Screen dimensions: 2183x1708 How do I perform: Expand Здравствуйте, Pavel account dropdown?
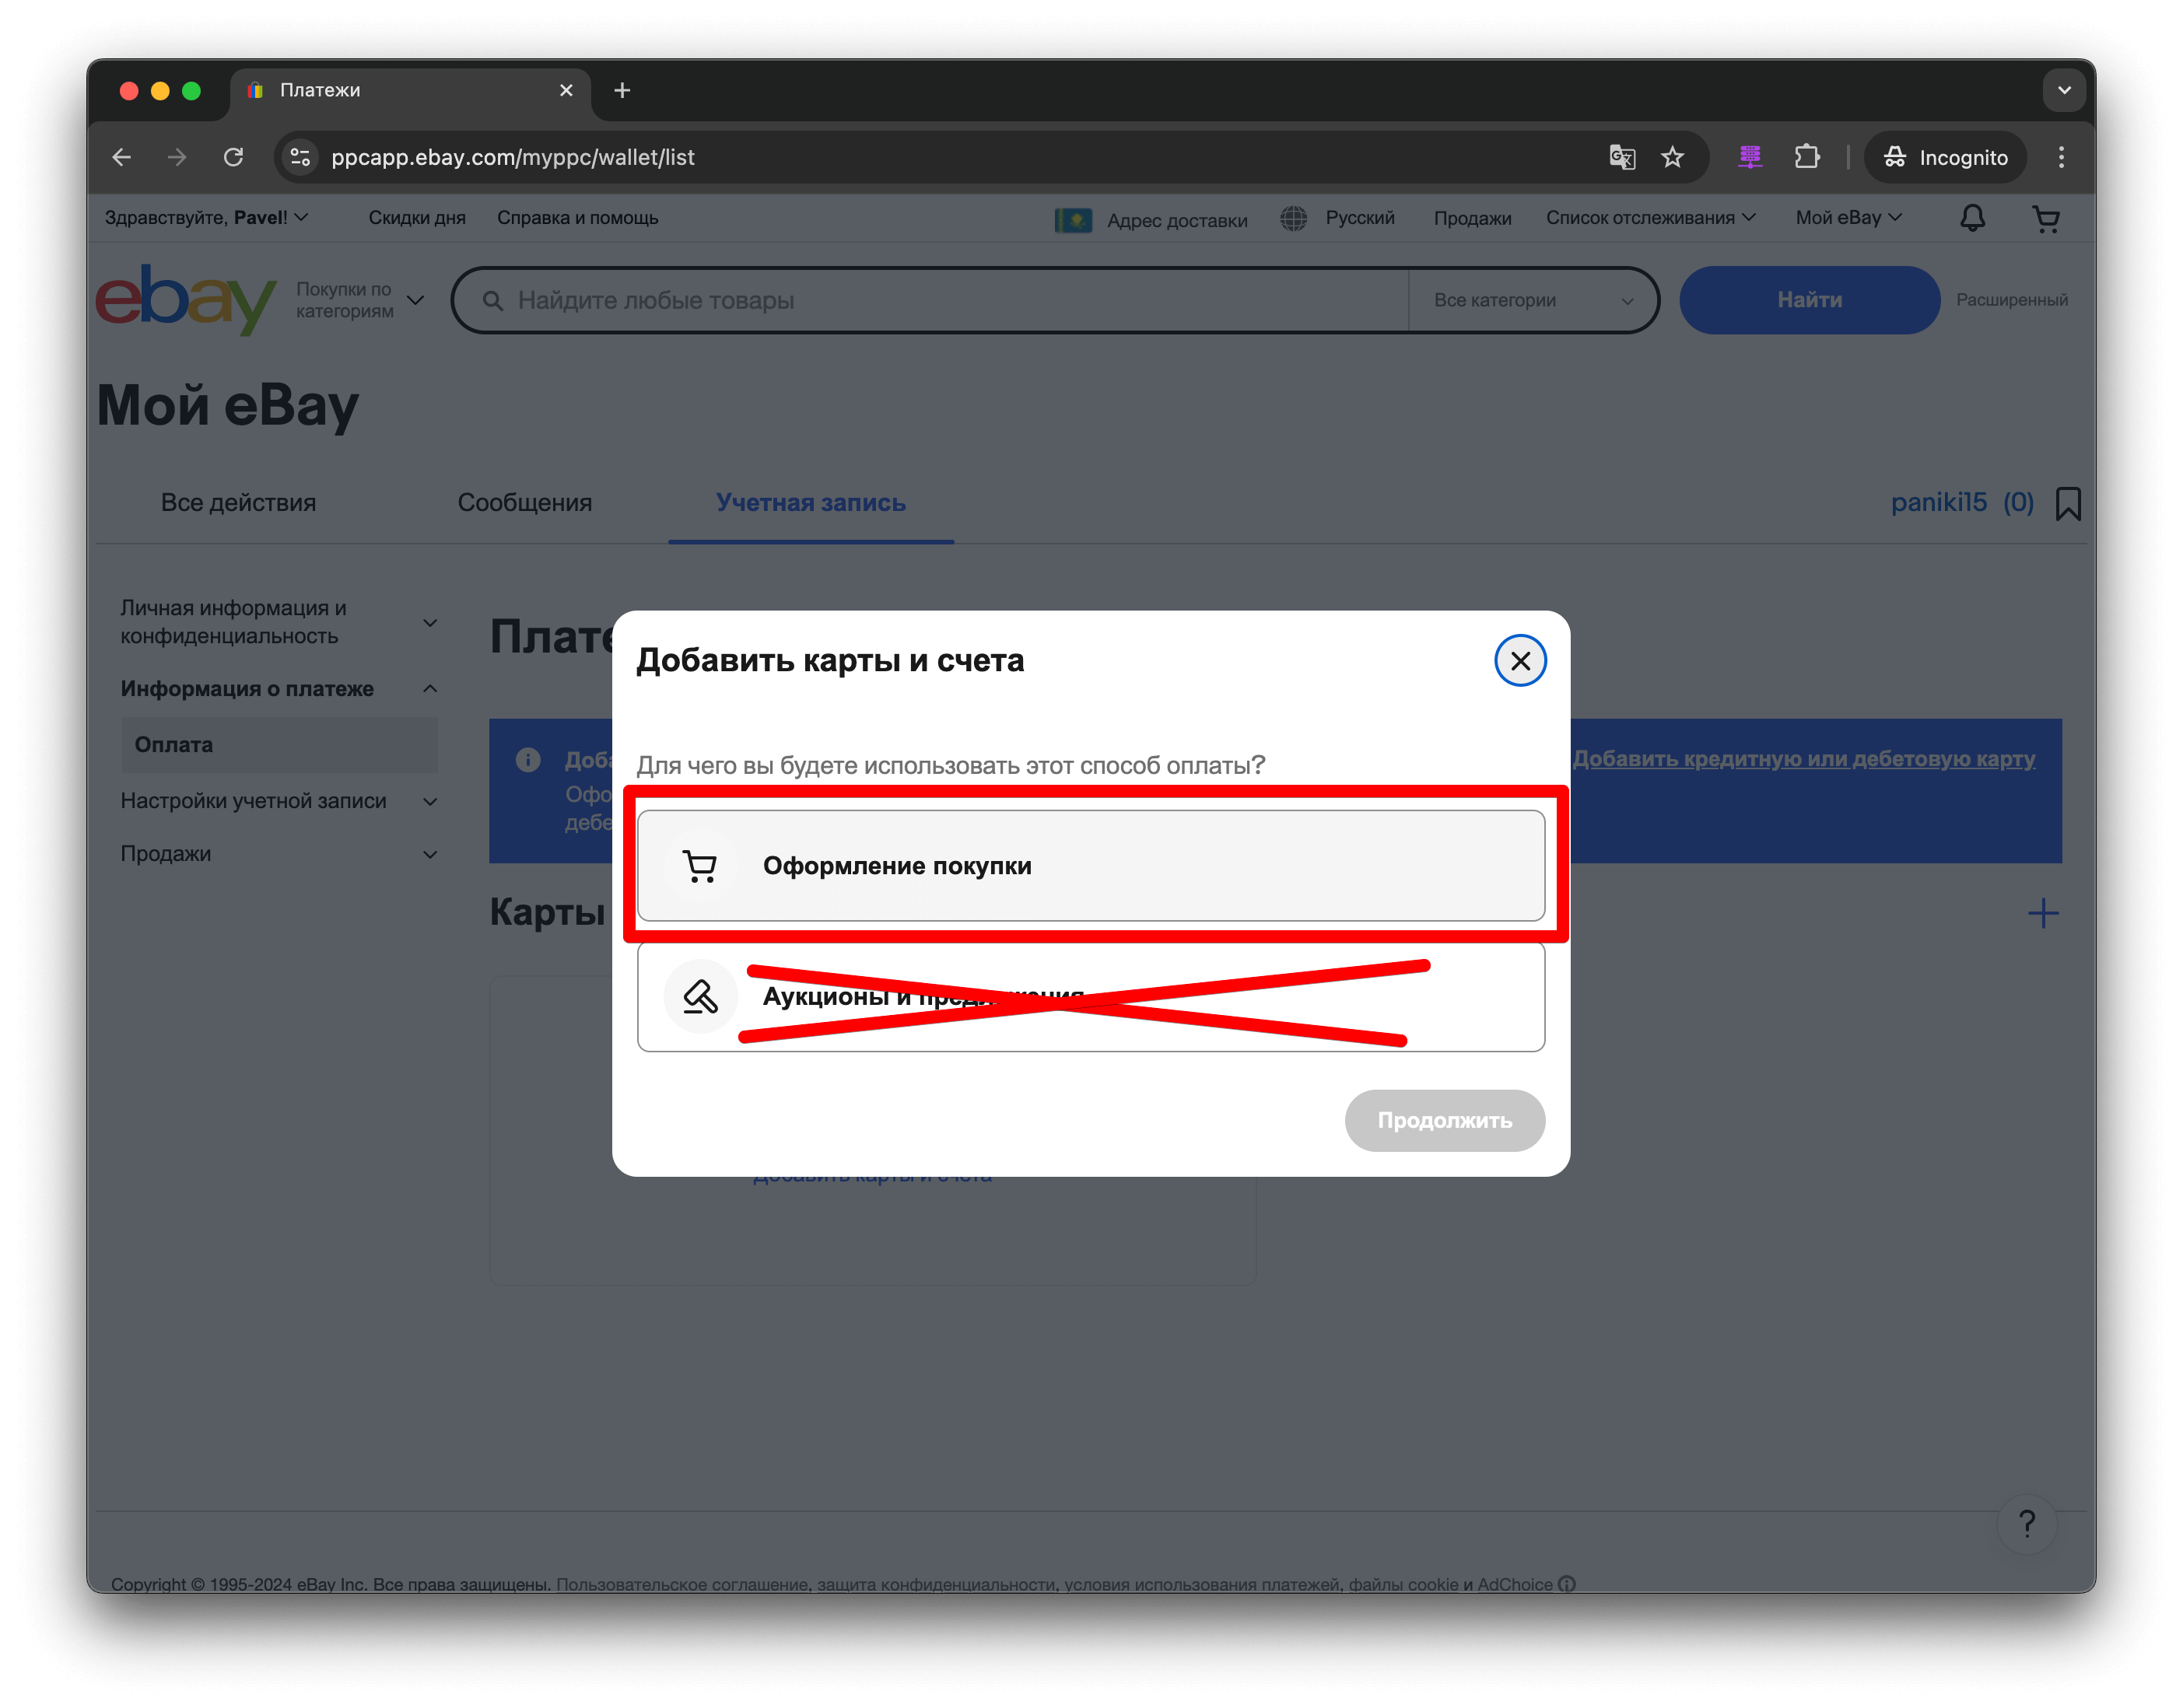206,218
